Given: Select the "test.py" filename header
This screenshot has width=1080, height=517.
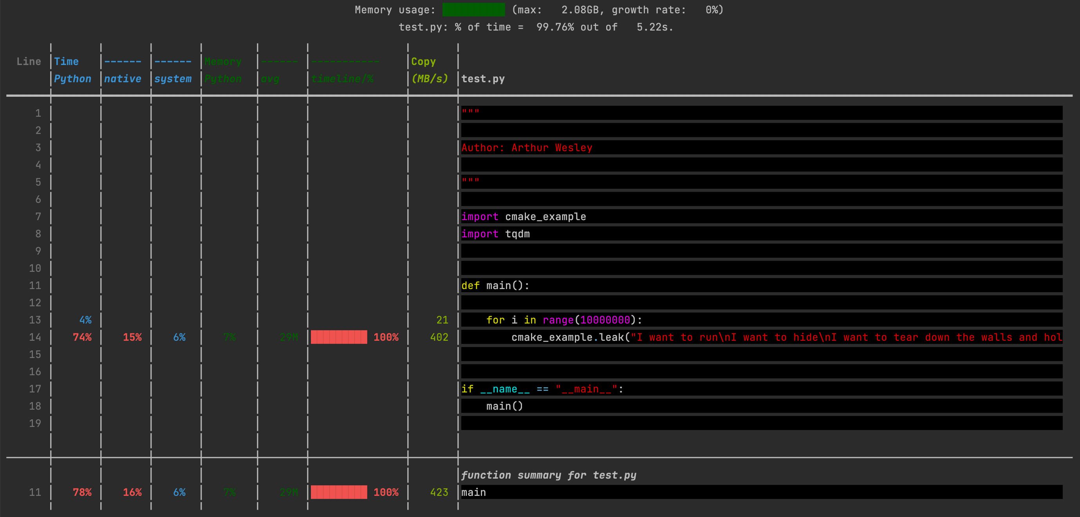Looking at the screenshot, I should pos(483,79).
